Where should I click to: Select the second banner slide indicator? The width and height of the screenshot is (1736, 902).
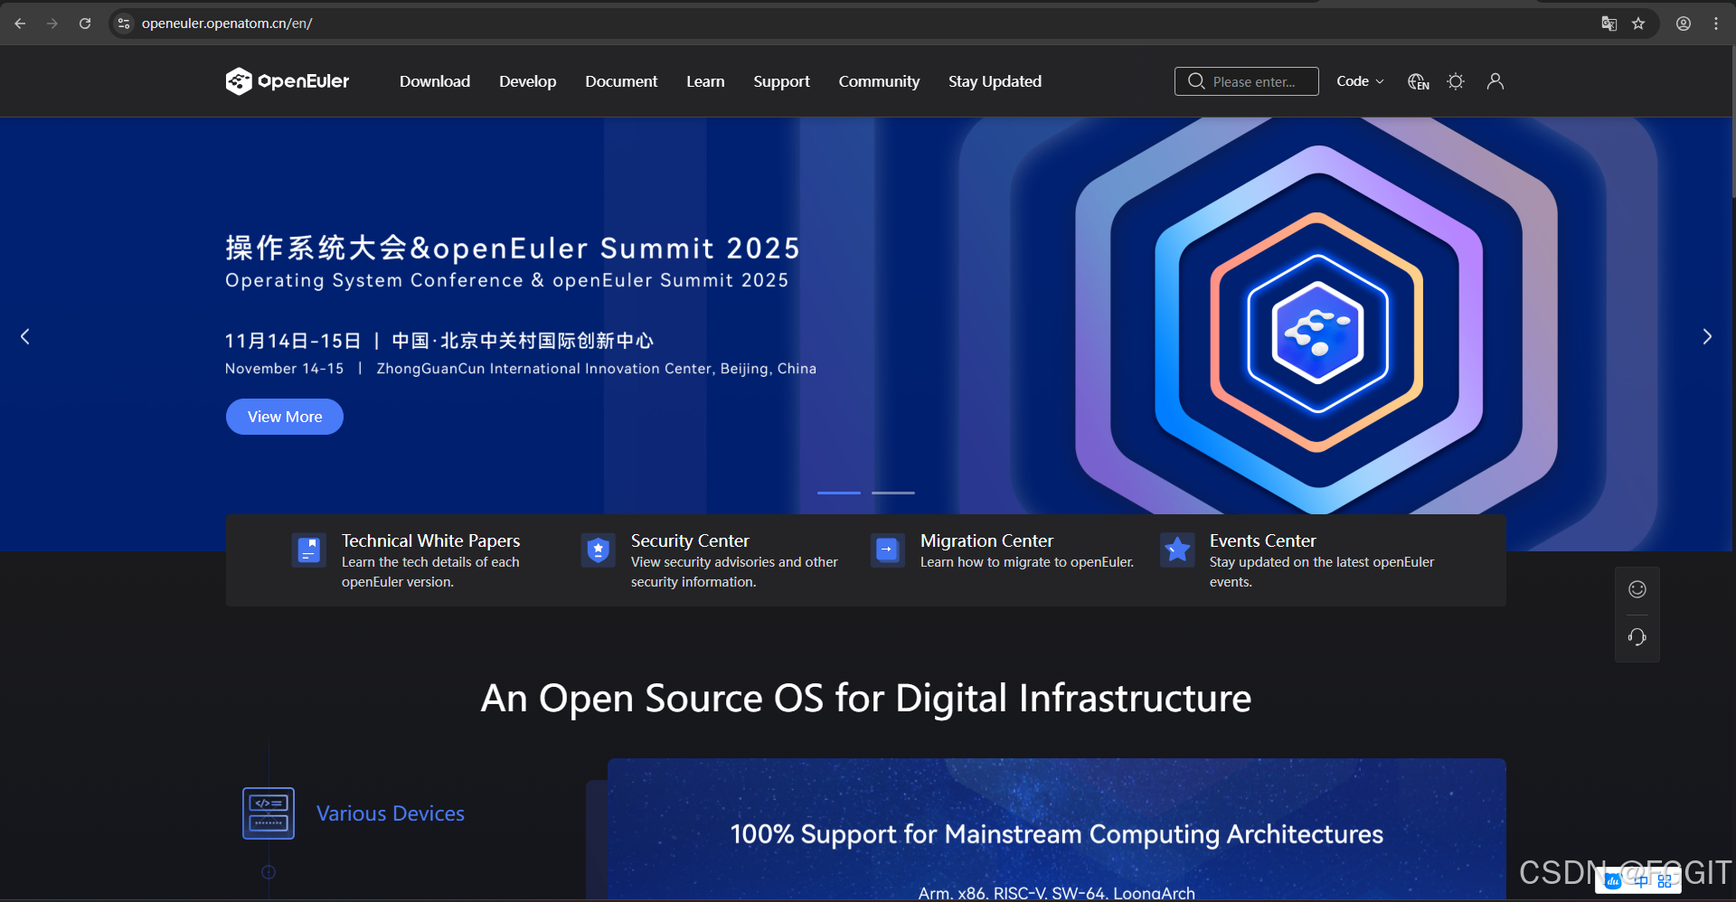893,493
